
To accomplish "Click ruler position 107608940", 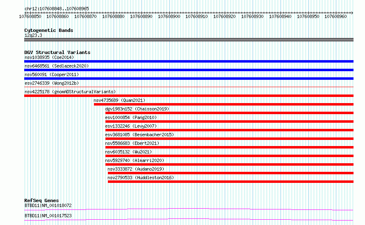I will pyautogui.click(x=280, y=16).
